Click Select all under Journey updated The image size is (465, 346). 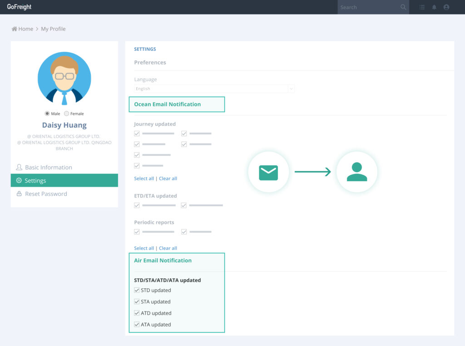point(144,178)
